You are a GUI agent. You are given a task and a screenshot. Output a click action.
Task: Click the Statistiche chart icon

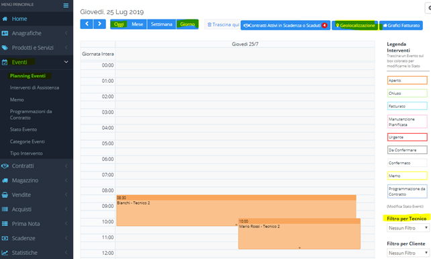pos(5,253)
